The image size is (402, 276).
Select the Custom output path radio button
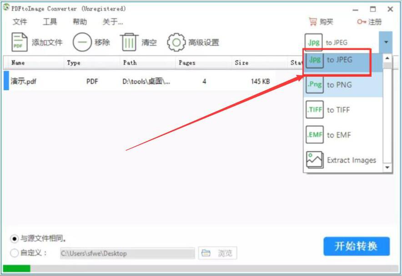pos(14,253)
